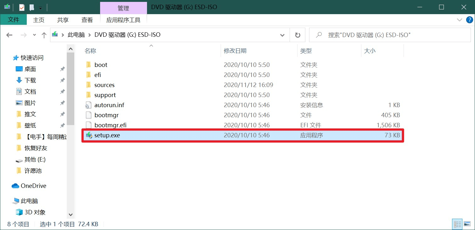Switch to the 查看 ribbon tab
This screenshot has width=475, height=230.
click(x=87, y=19)
